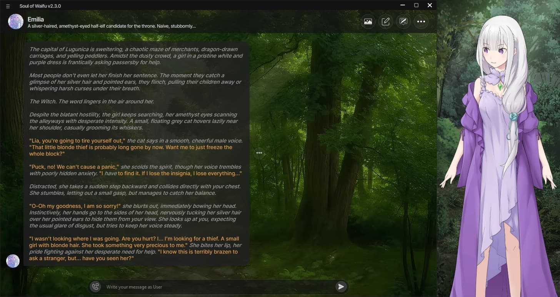Screen dimensions: 560x297
Task: Click the quote 'I wasn't looking where I was going'
Action: pyautogui.click(x=134, y=242)
